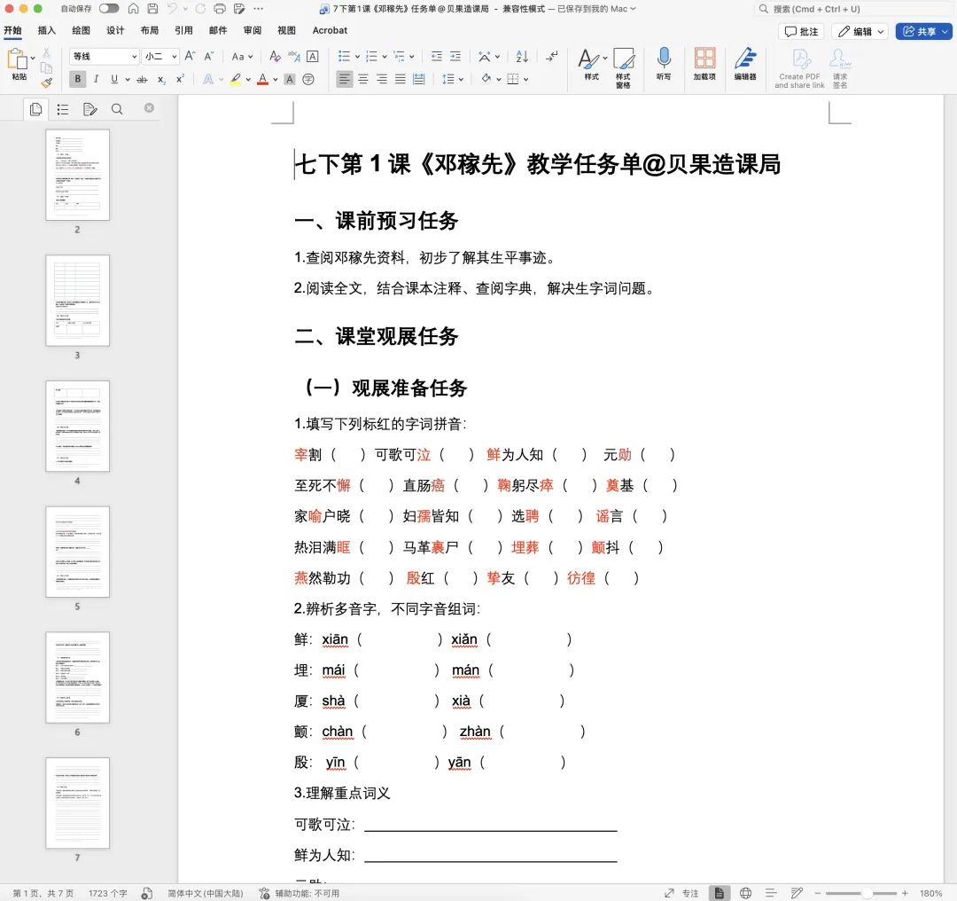This screenshot has width=957, height=901.
Task: Toggle the AutoSave switch
Action: (109, 9)
